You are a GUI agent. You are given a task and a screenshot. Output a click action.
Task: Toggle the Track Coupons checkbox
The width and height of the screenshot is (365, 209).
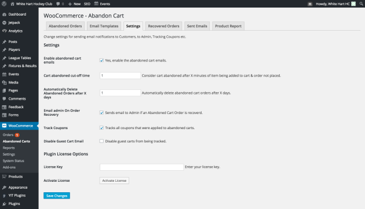[101, 128]
